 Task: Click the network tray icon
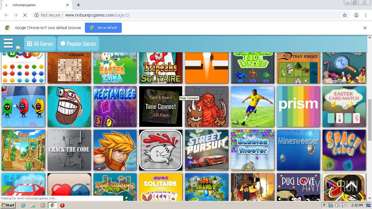point(331,205)
